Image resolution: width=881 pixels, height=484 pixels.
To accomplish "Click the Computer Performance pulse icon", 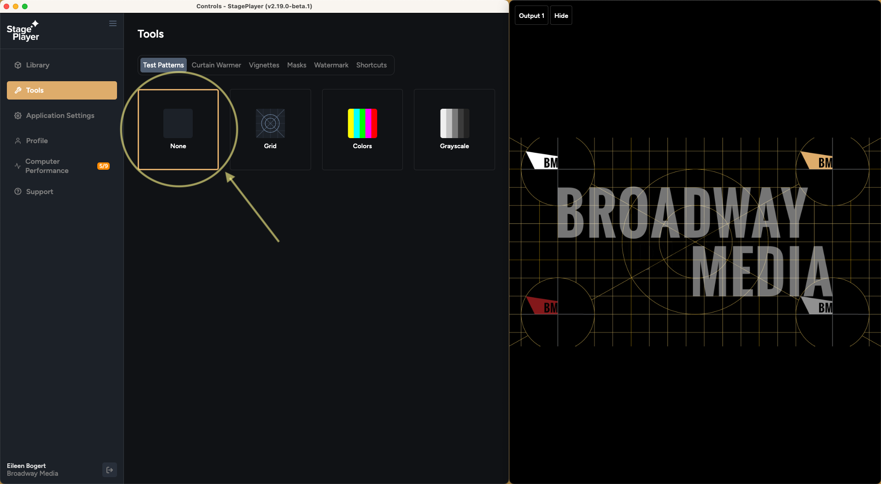I will [18, 166].
